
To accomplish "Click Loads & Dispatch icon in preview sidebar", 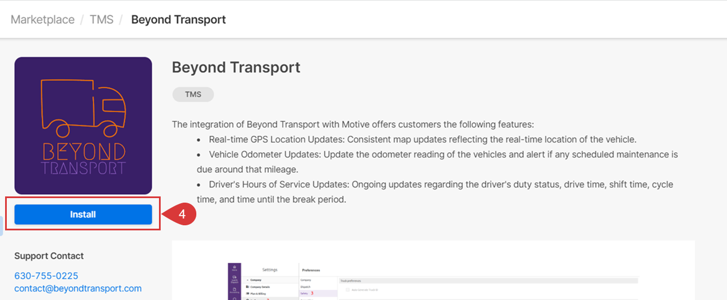I will 234,278.
